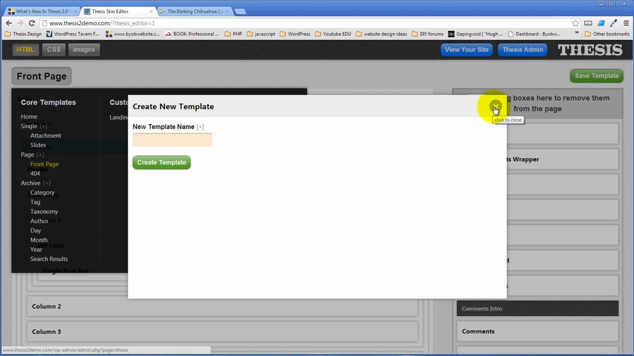The image size is (634, 356).
Task: Open the BOOK: Professional bookmark
Action: 192,34
